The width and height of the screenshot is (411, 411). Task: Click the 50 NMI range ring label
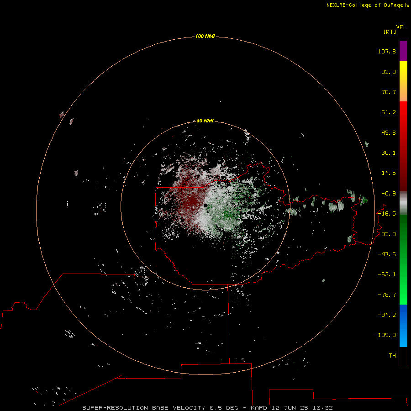pyautogui.click(x=205, y=121)
